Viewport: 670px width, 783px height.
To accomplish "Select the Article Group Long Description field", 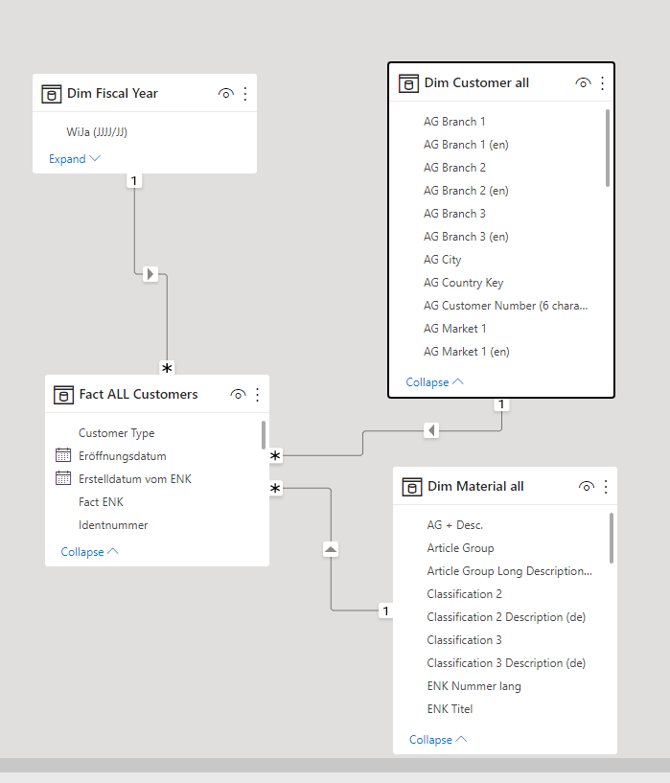I will pyautogui.click(x=509, y=571).
